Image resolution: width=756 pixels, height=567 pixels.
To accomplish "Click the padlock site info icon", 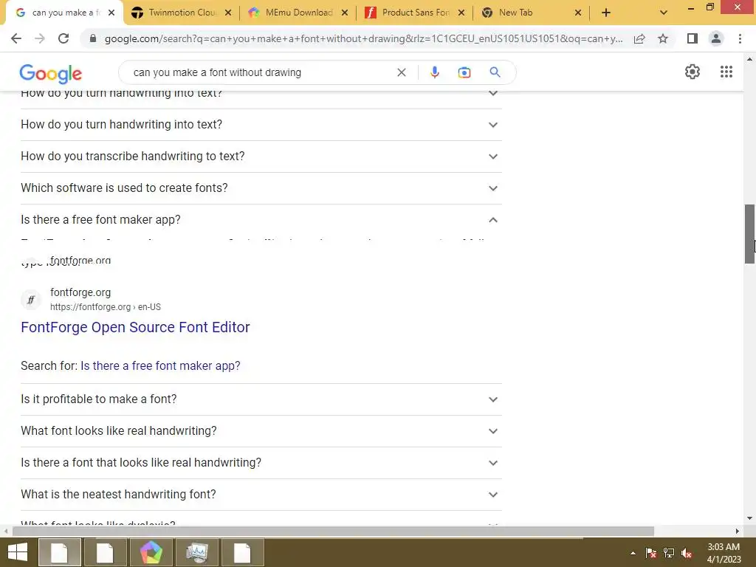I will [x=93, y=38].
